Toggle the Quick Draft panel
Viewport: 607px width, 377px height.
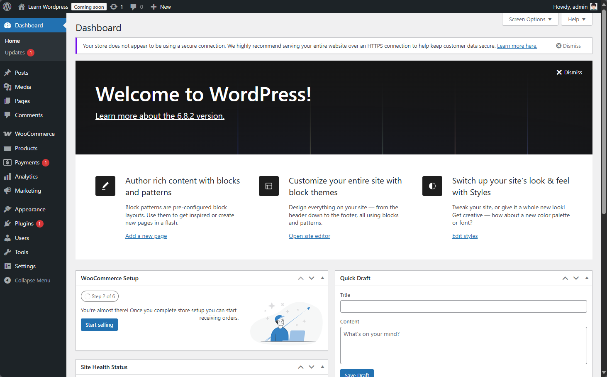coord(587,278)
